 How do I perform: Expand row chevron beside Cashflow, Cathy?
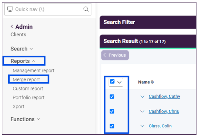[x=142, y=97]
